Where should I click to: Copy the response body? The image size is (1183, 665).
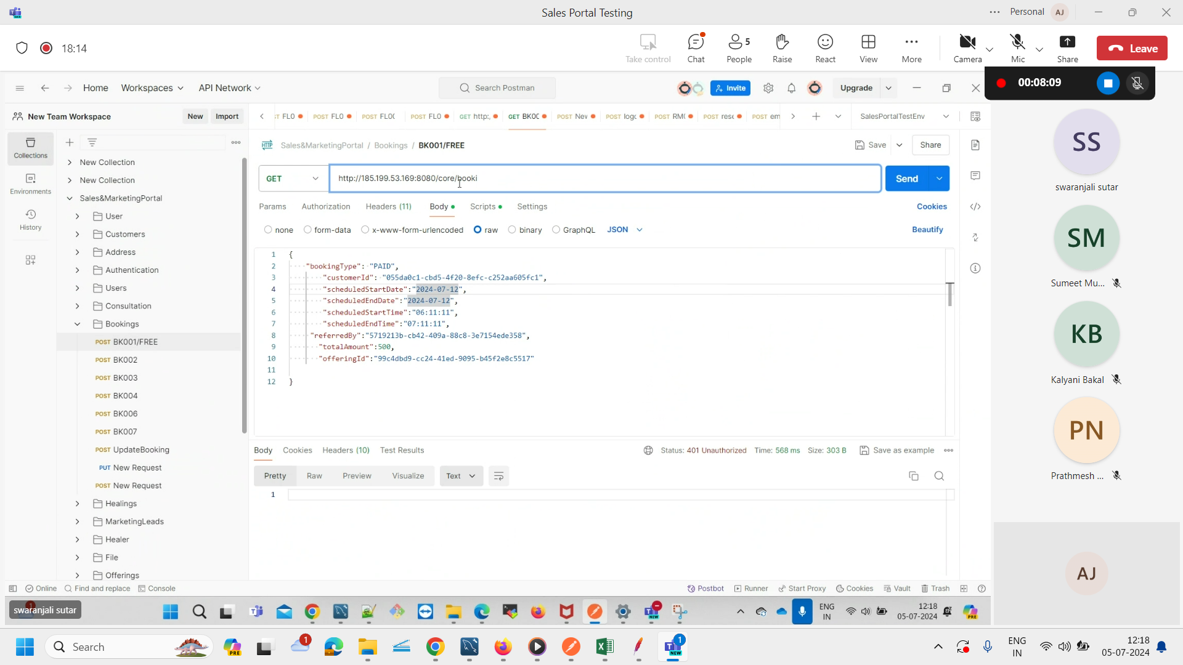pos(914,476)
